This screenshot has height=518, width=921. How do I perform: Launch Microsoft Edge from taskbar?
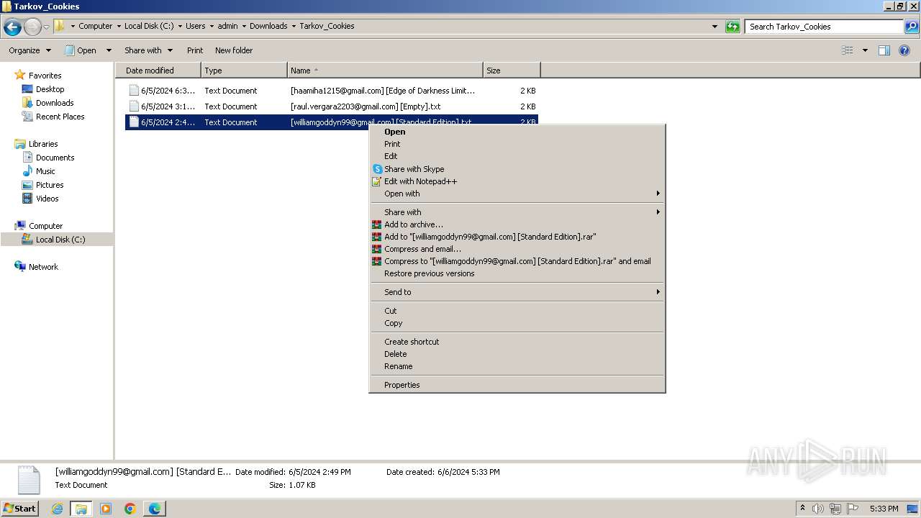click(155, 509)
